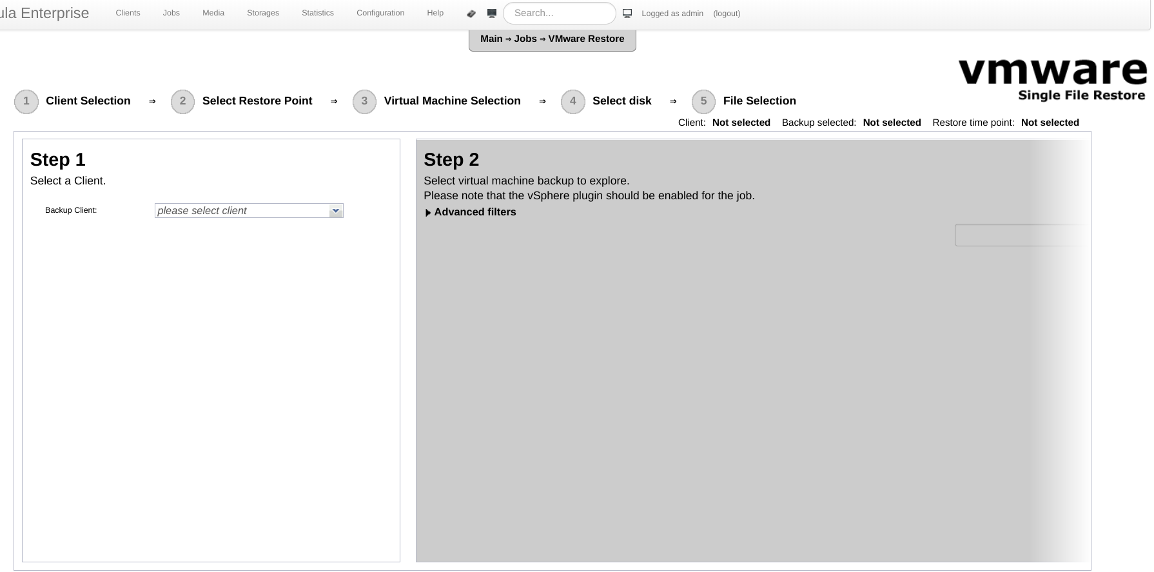1154x572 pixels.
Task: Select step 3 Virtual Machine Selection in wizard
Action: pyautogui.click(x=437, y=101)
